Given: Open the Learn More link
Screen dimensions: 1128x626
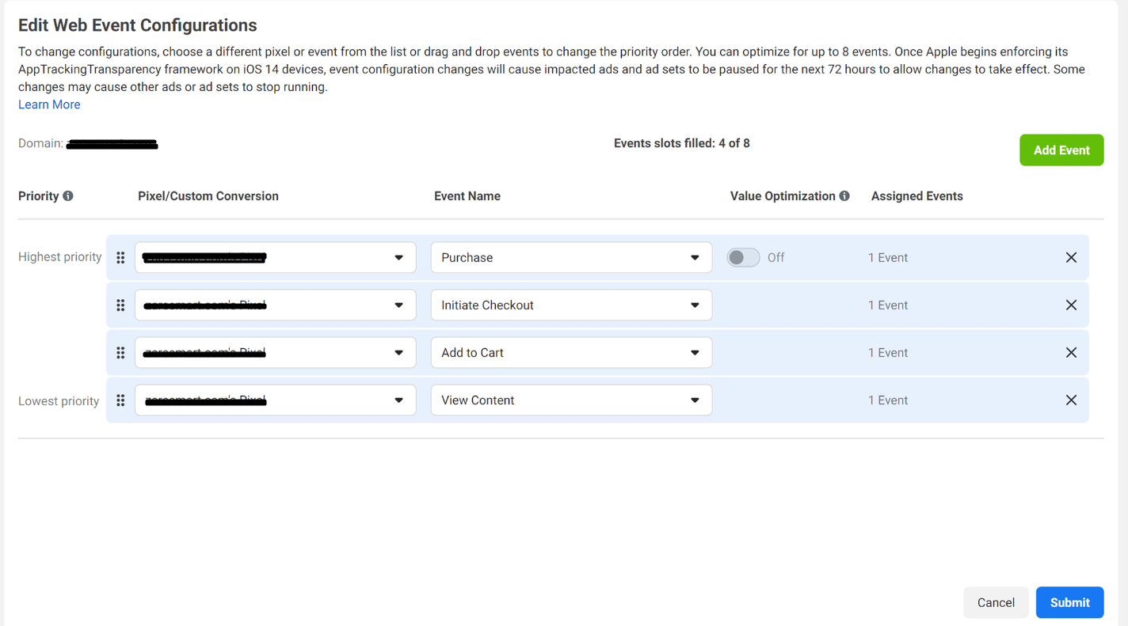Looking at the screenshot, I should (x=49, y=104).
